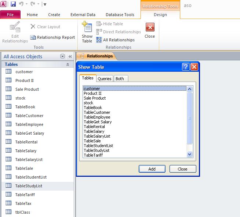The width and height of the screenshot is (240, 217).
Task: Select the Tables tab in Show Table
Action: tap(88, 78)
